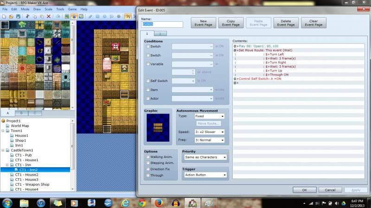
Task: Check the Through option checkbox
Action: pyautogui.click(x=148, y=175)
